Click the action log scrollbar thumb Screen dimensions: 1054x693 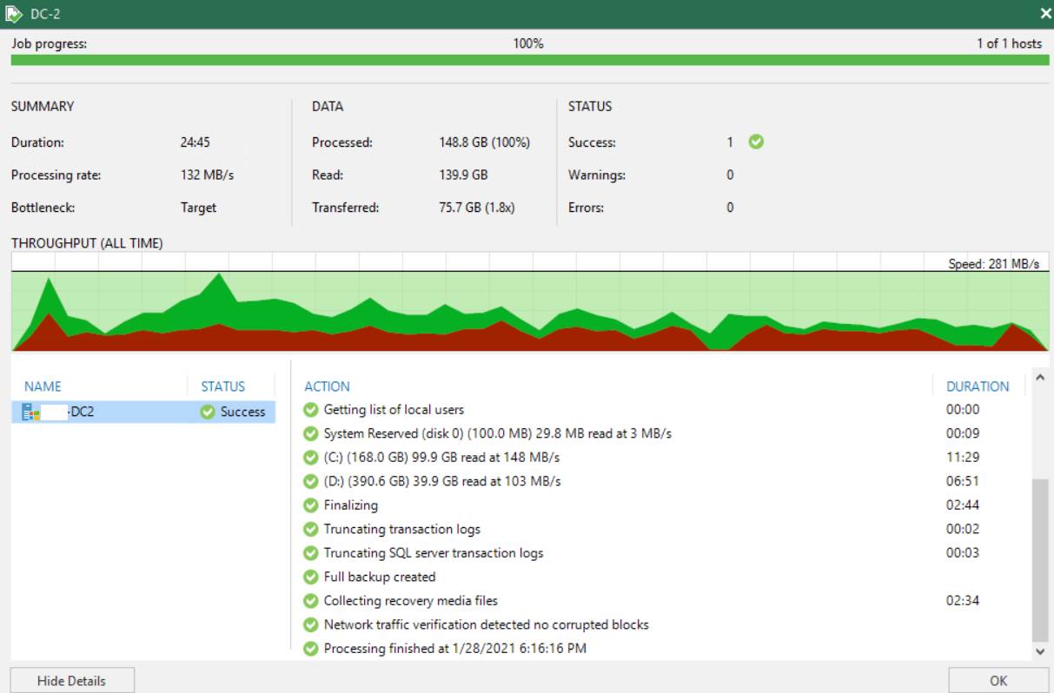pos(1040,560)
